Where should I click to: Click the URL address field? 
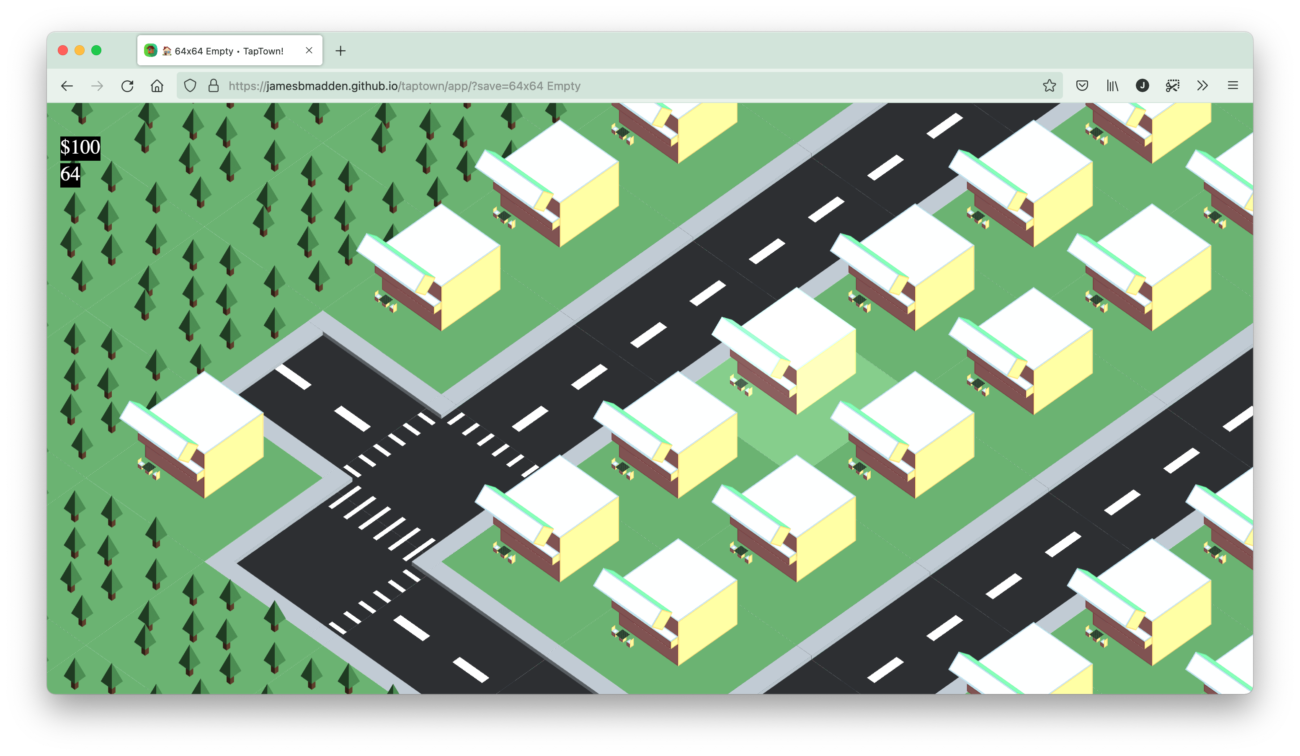coord(619,85)
